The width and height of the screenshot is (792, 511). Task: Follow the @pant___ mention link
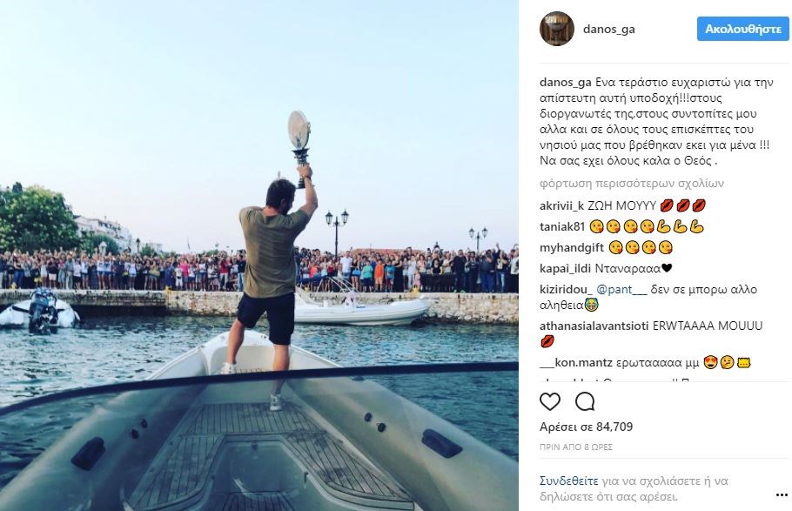point(621,290)
